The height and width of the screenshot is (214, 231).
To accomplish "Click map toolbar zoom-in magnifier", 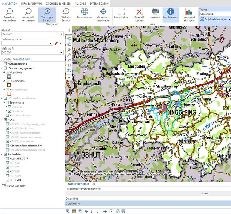I will tap(69, 50).
